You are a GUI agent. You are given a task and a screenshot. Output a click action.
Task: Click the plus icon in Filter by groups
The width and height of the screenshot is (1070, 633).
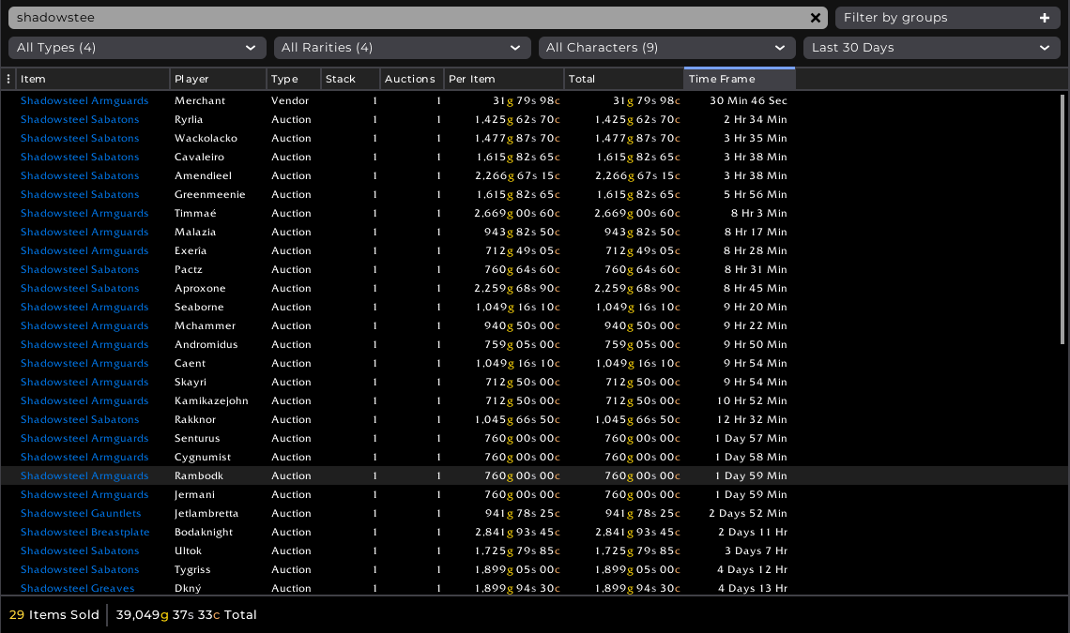1045,18
